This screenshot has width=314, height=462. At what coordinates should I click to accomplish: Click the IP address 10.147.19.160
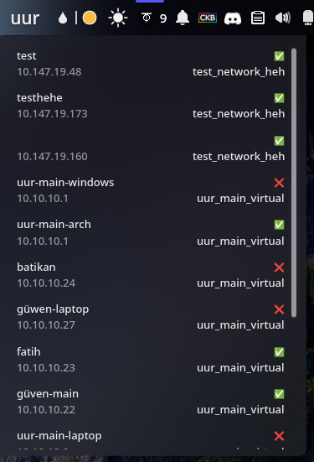coord(52,157)
